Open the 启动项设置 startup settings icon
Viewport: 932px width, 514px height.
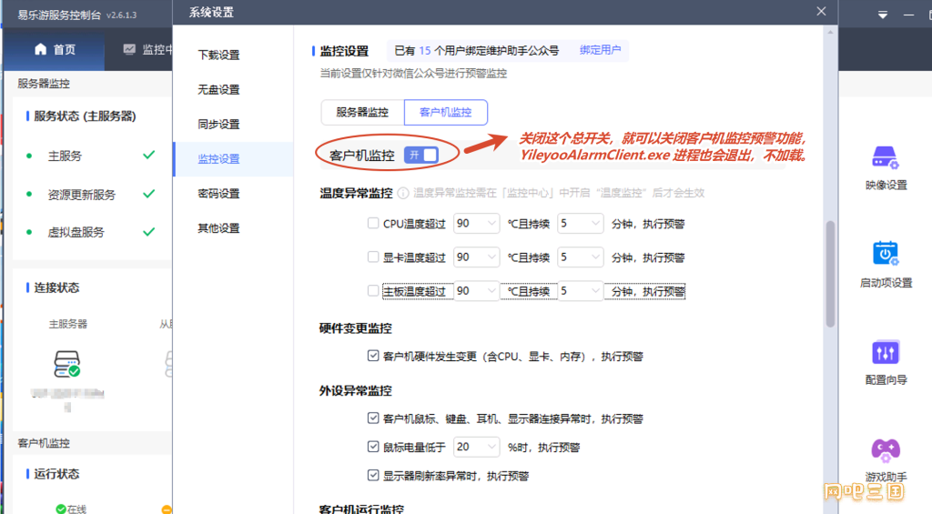tap(885, 253)
